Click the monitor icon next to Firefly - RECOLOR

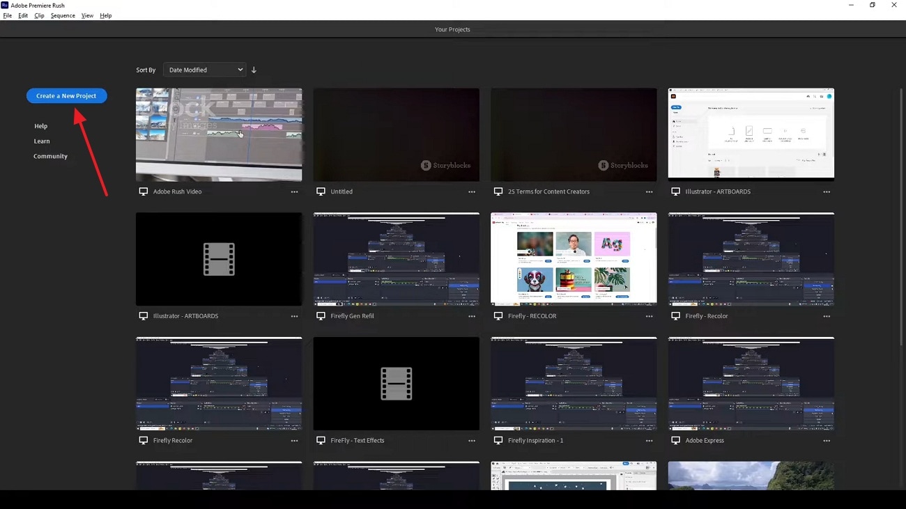pyautogui.click(x=499, y=315)
